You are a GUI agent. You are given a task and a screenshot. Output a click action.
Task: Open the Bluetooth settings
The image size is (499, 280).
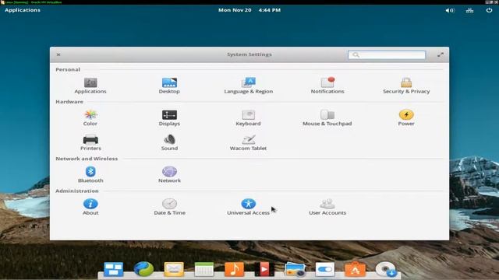(90, 175)
